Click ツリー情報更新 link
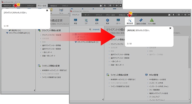 click(154, 90)
